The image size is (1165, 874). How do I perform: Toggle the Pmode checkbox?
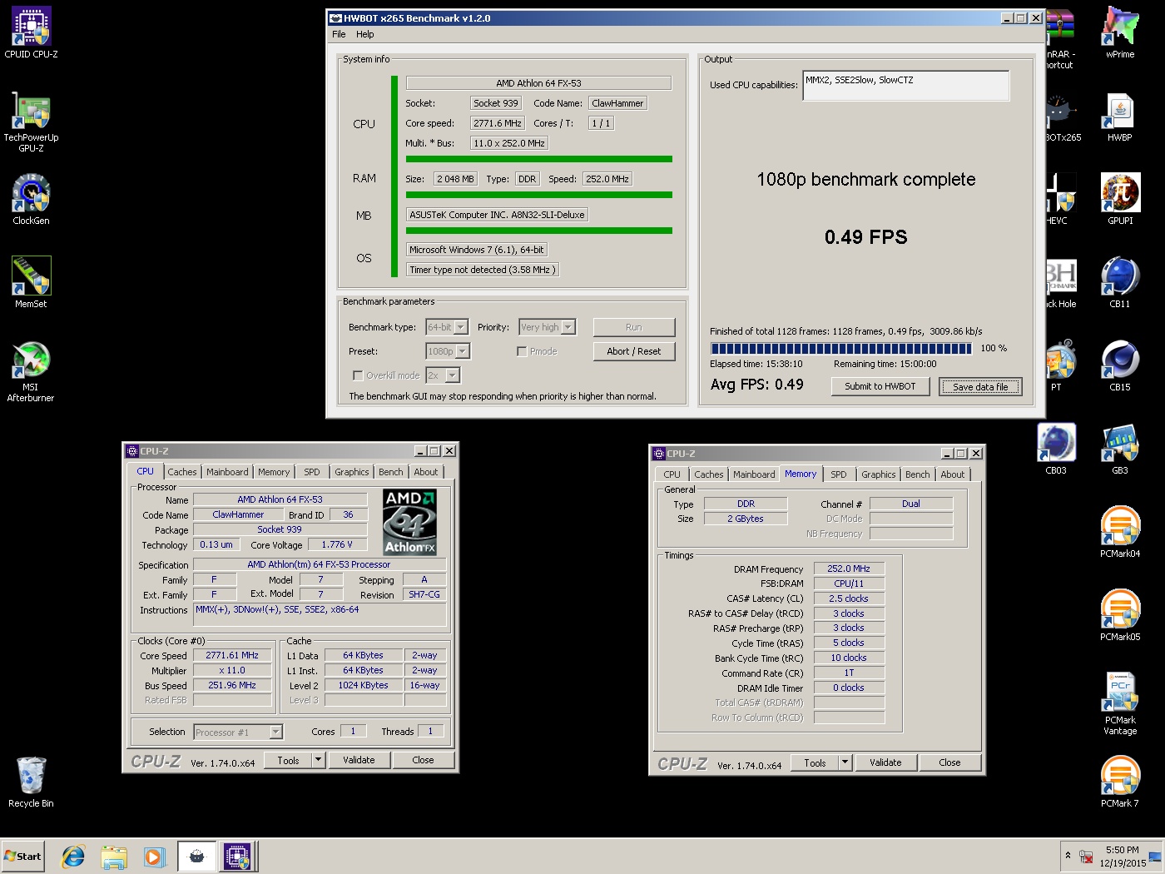pyautogui.click(x=522, y=351)
